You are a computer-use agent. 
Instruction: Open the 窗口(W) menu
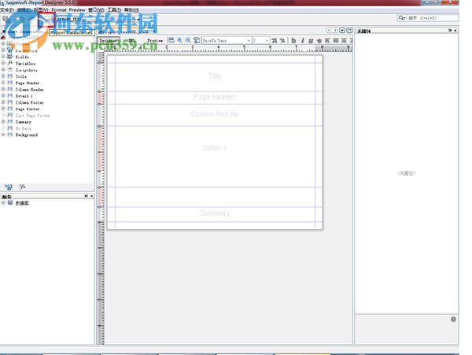pos(96,9)
